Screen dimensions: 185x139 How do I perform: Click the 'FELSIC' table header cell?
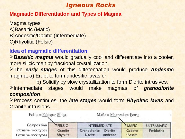[63, 125]
